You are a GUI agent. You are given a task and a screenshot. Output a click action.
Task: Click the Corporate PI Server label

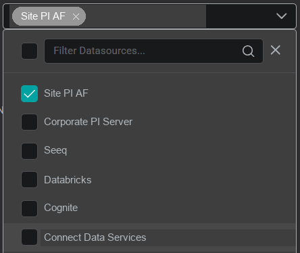[x=89, y=122]
